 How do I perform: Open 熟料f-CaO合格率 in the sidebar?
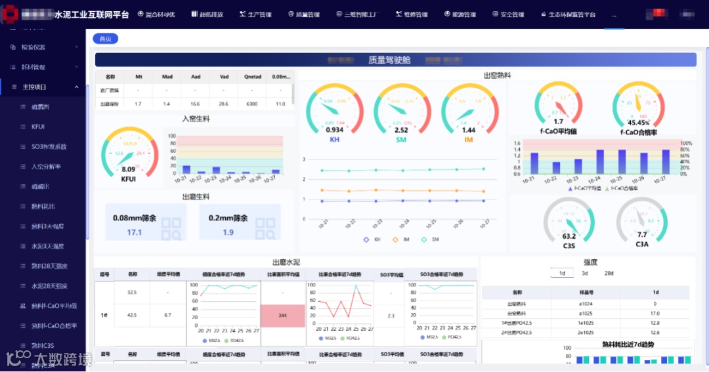[x=54, y=326]
